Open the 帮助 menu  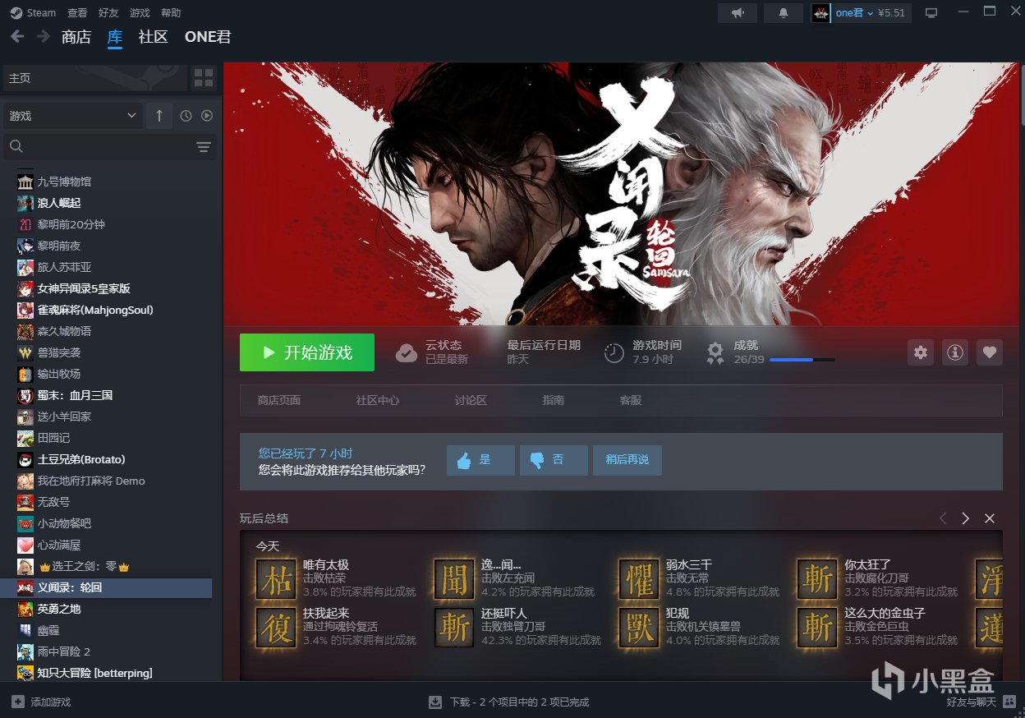[171, 12]
